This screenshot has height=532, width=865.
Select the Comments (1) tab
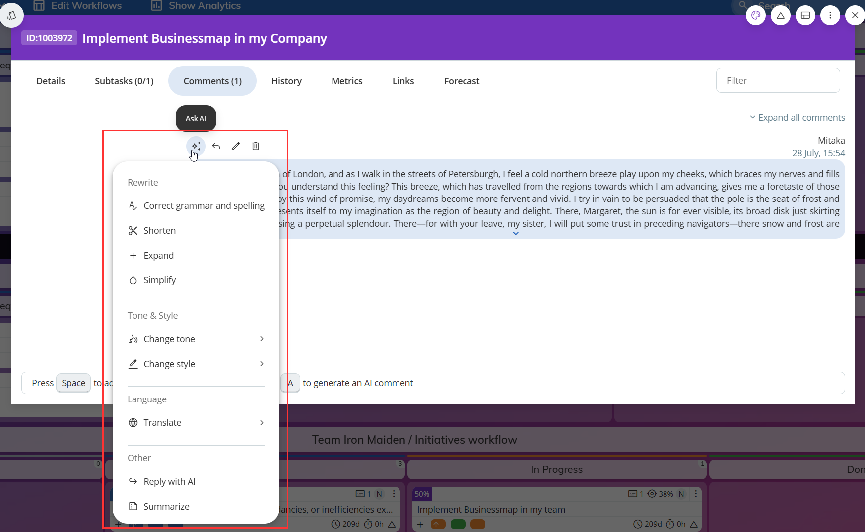[x=212, y=81]
